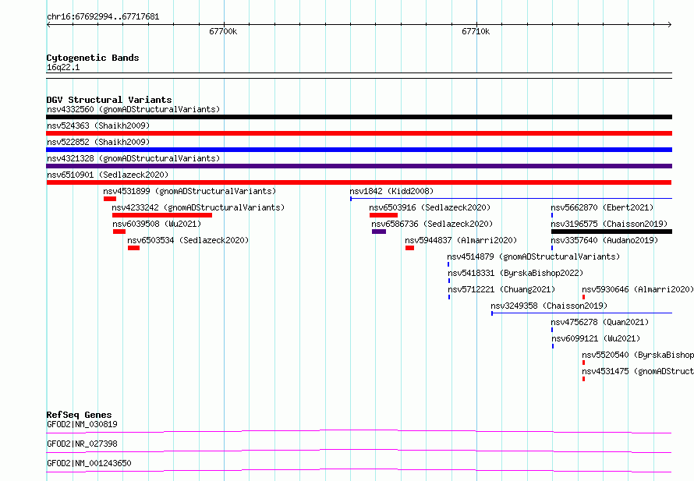Image resolution: width=694 pixels, height=481 pixels.
Task: Open the nsv5520540 ByrskaBishop label
Action: (637, 355)
